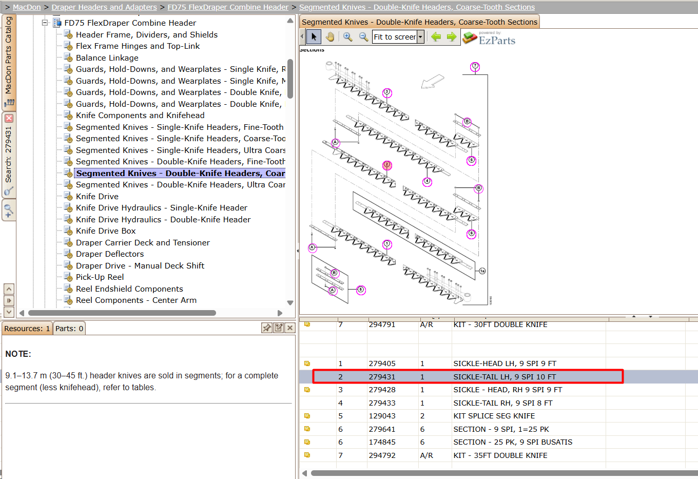Go to next diagram with green arrow
The width and height of the screenshot is (698, 479).
click(x=452, y=37)
